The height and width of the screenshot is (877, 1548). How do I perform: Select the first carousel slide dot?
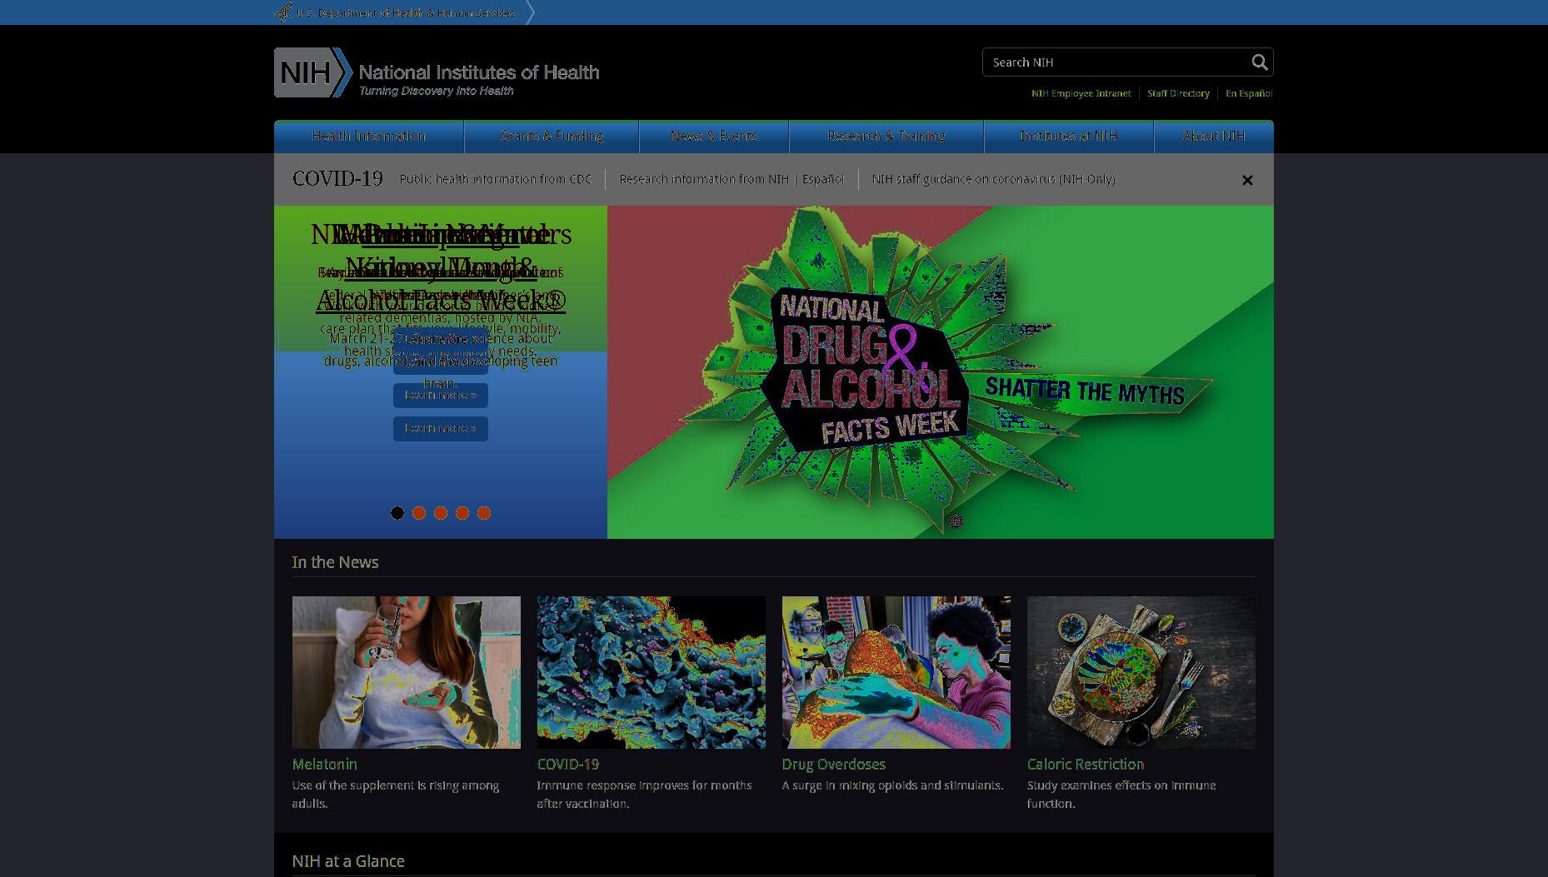tap(397, 513)
